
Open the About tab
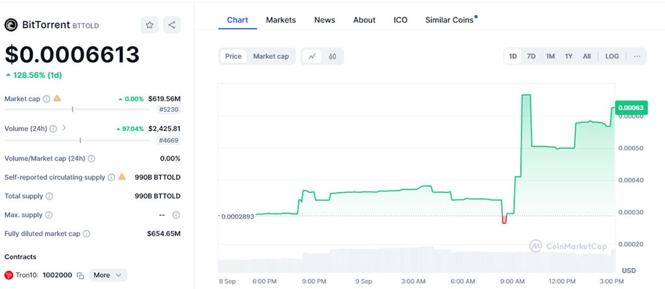point(364,20)
